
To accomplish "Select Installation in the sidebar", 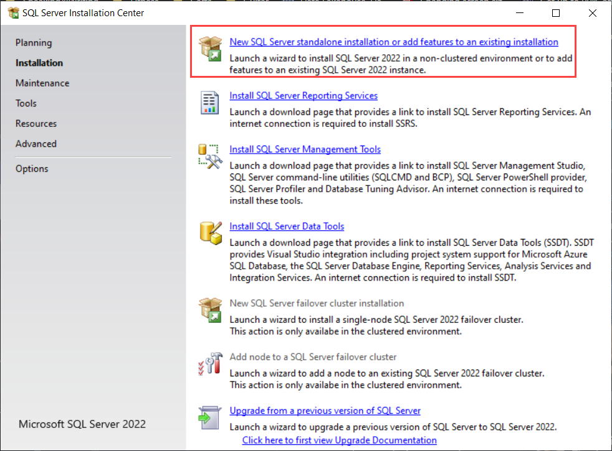I will pyautogui.click(x=39, y=63).
